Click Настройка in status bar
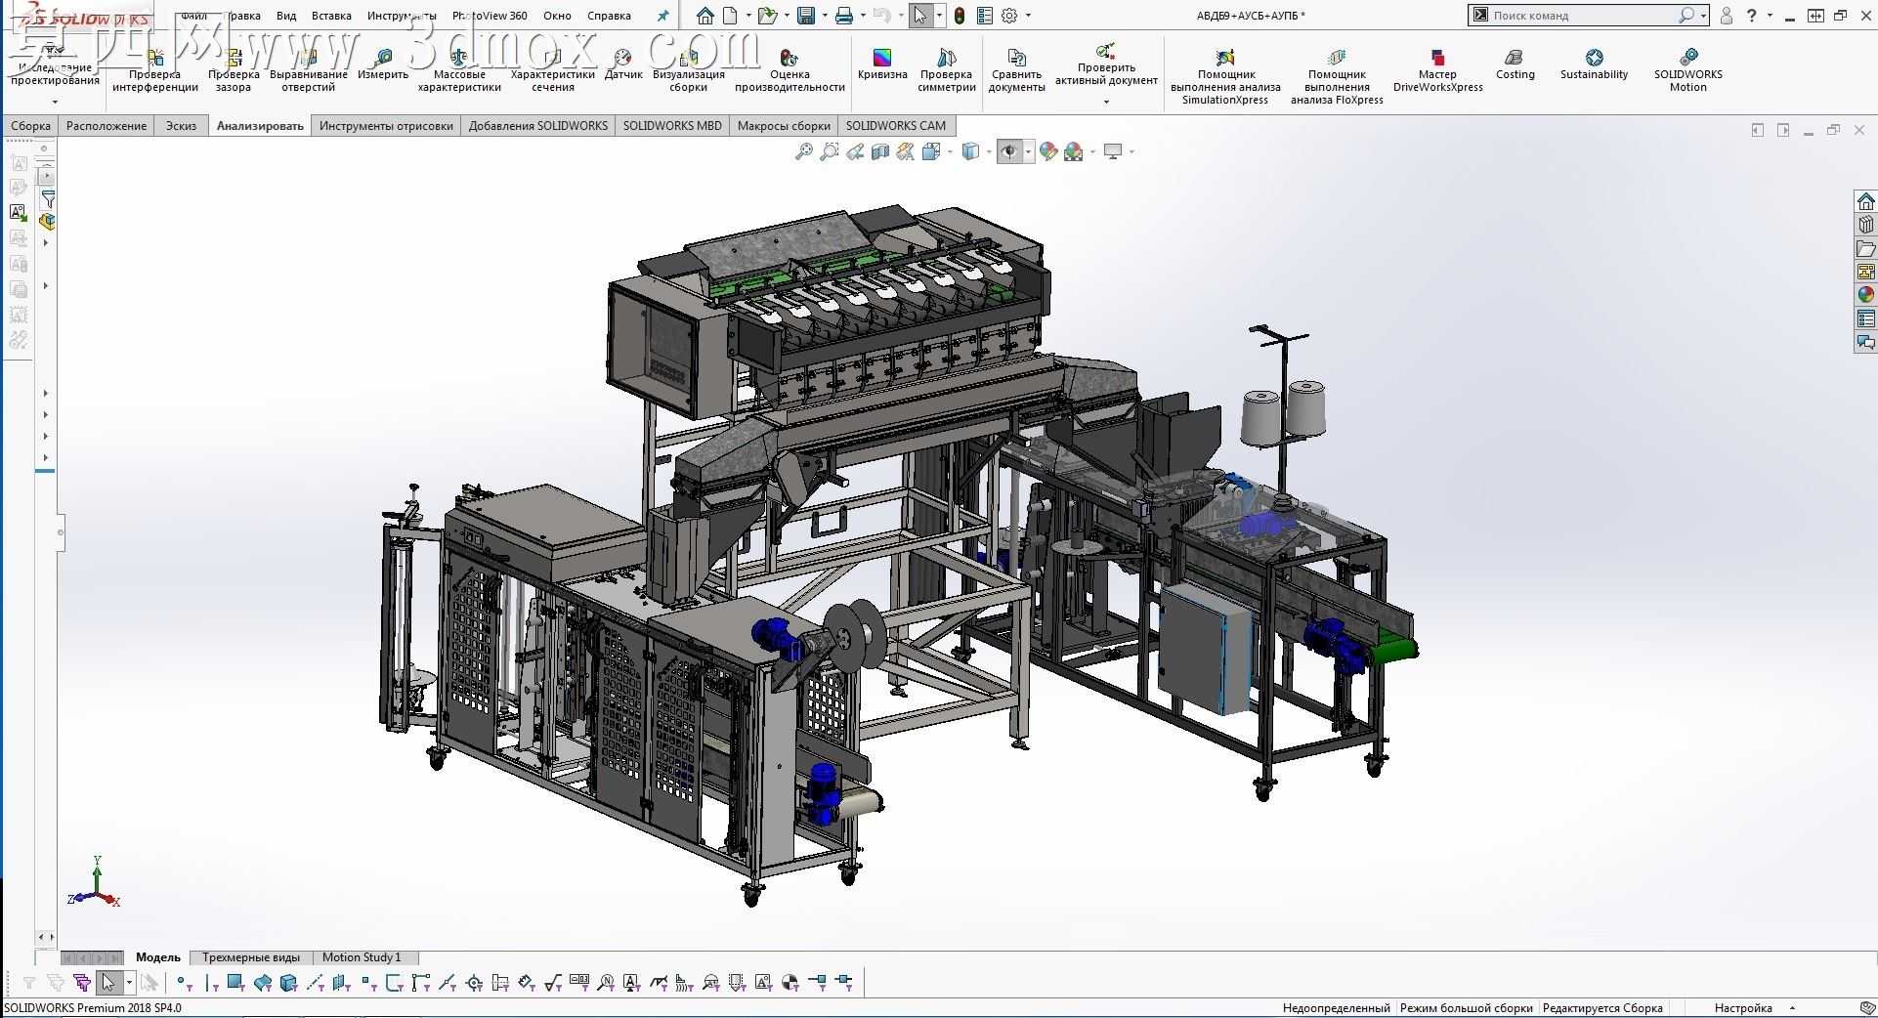Viewport: 1878px width, 1018px height. [1743, 1008]
